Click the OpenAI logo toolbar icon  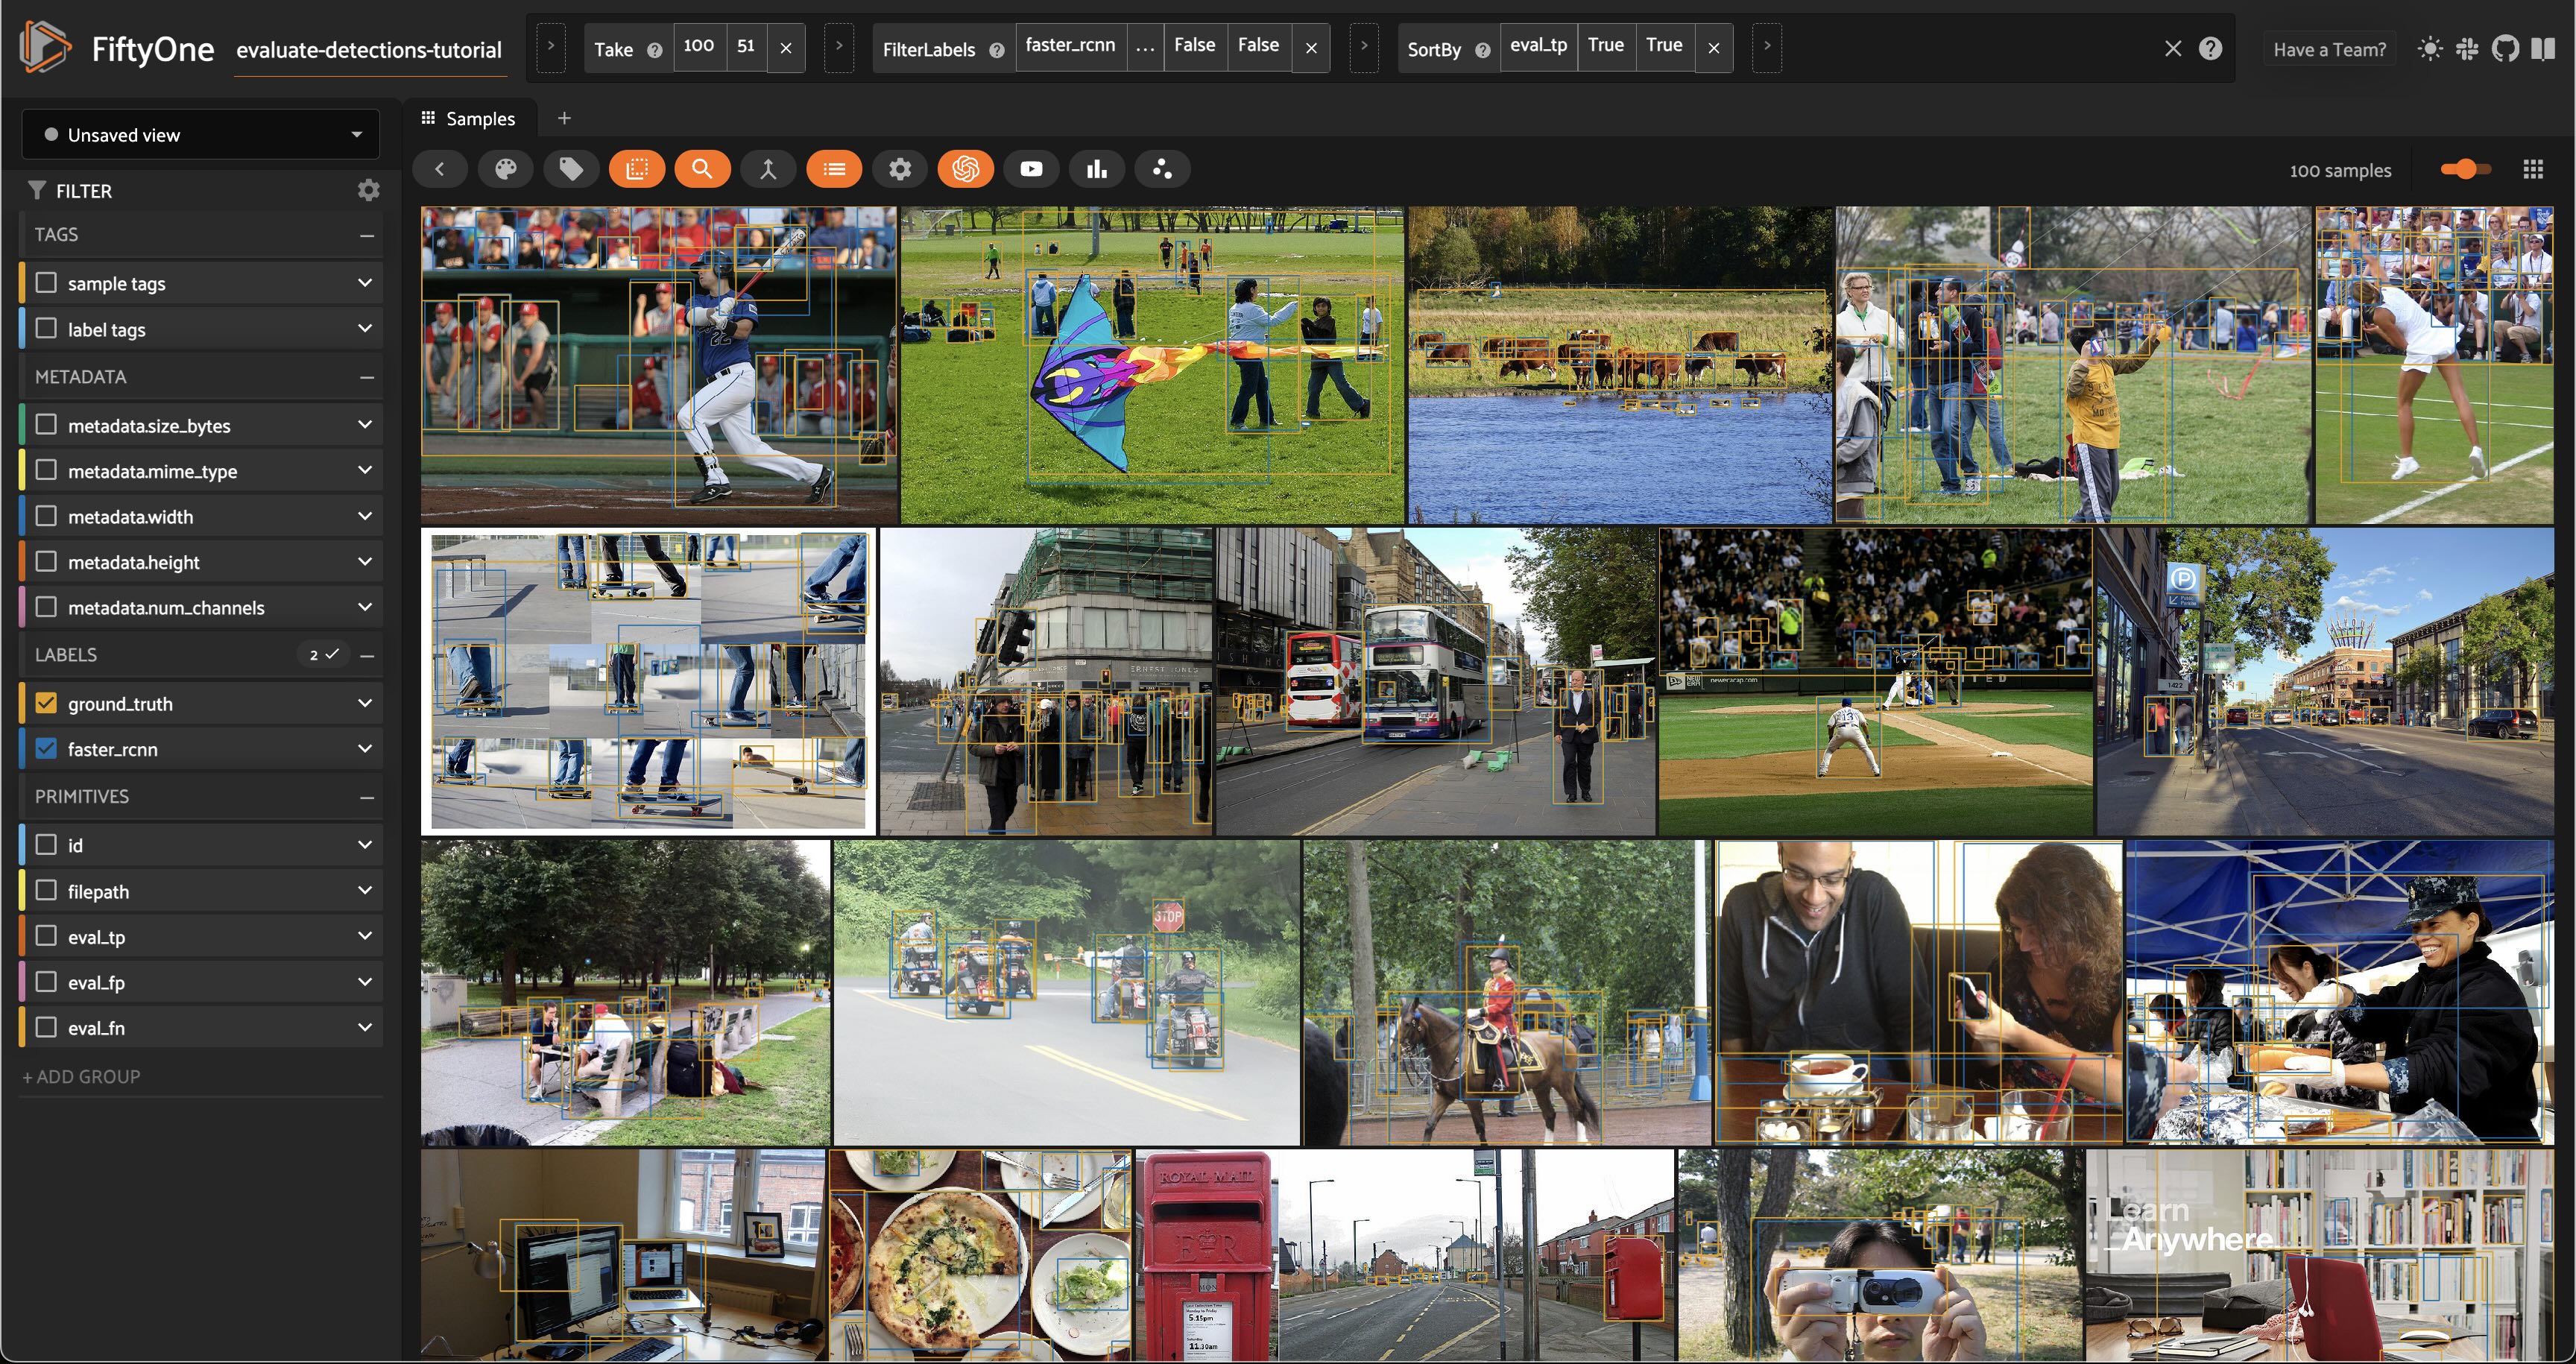point(965,169)
